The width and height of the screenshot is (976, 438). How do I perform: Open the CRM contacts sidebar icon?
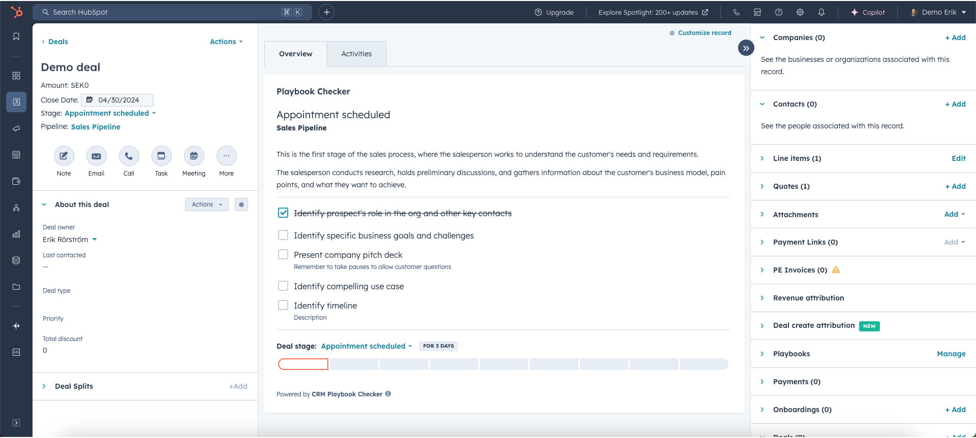(16, 102)
